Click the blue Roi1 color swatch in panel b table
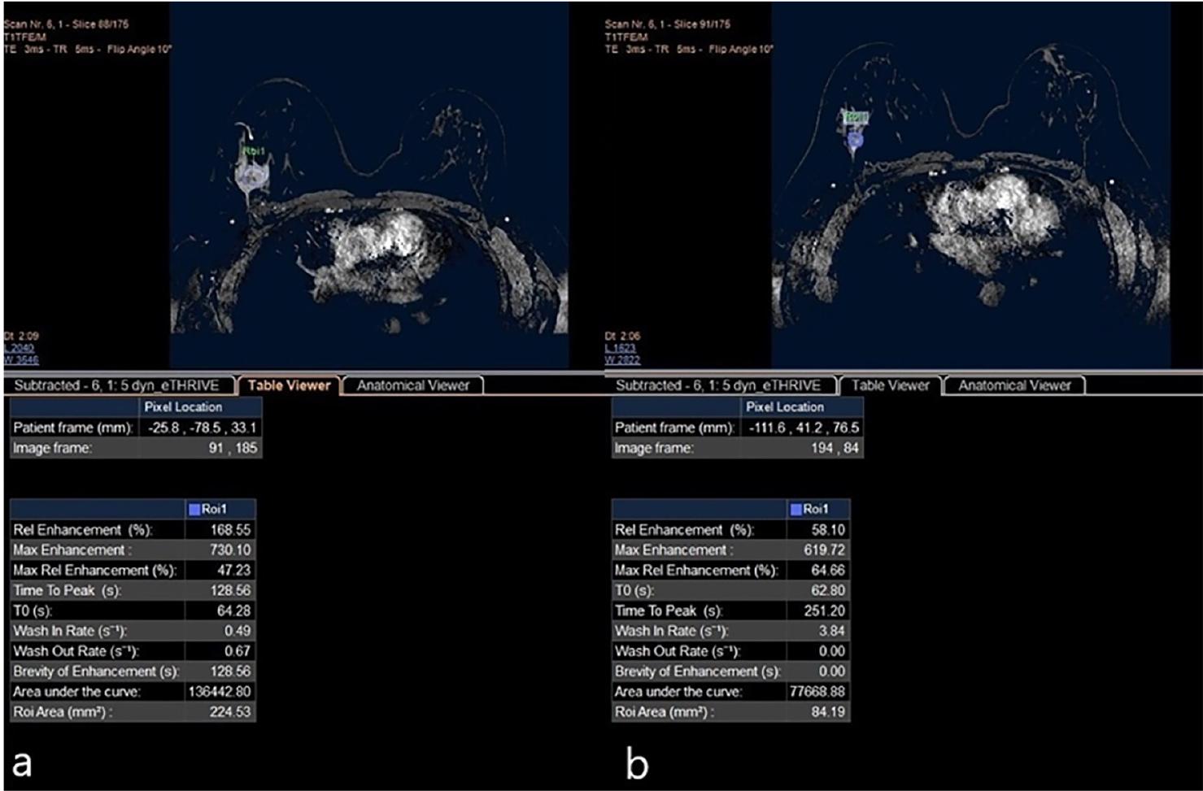The image size is (1203, 791). pyautogui.click(x=796, y=509)
